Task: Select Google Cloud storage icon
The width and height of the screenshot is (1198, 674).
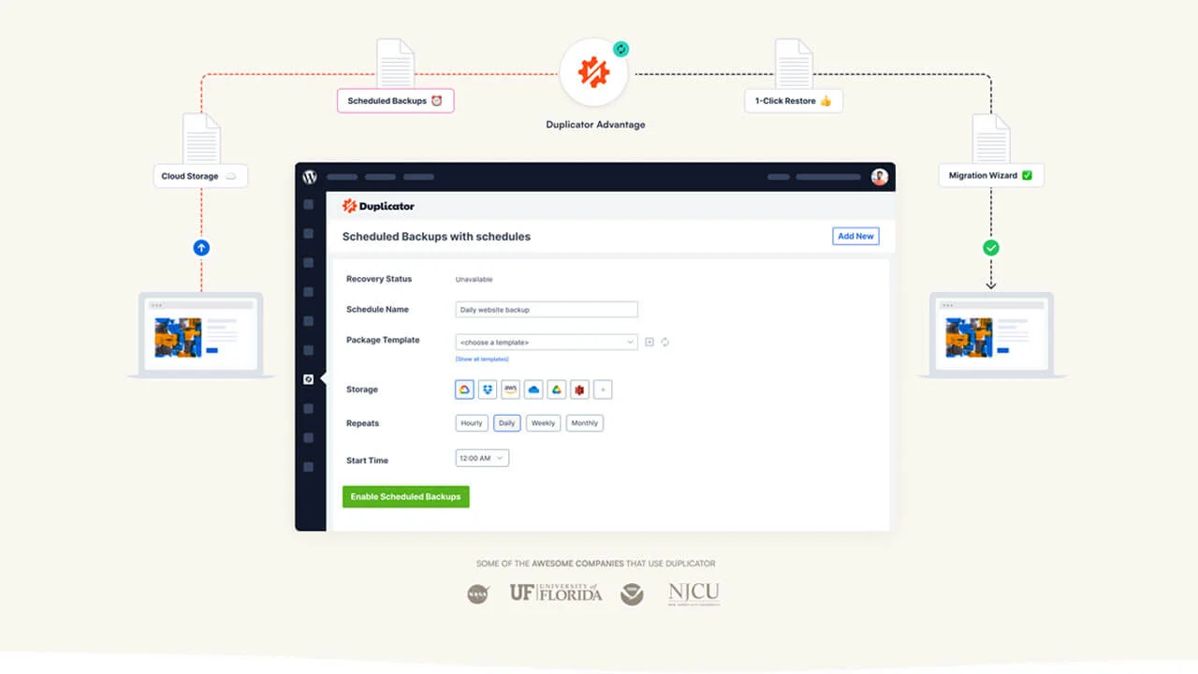Action: coord(464,389)
